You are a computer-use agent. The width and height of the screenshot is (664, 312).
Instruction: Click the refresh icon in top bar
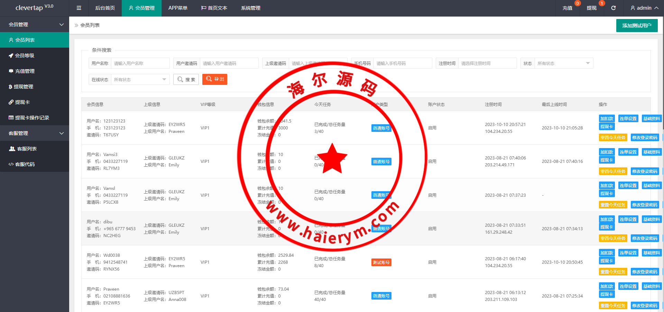tap(613, 8)
